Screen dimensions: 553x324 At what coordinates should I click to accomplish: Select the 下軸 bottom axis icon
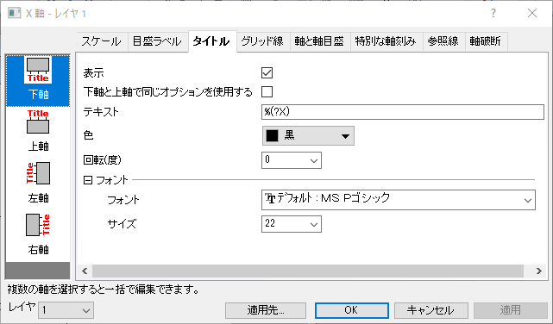pos(38,81)
